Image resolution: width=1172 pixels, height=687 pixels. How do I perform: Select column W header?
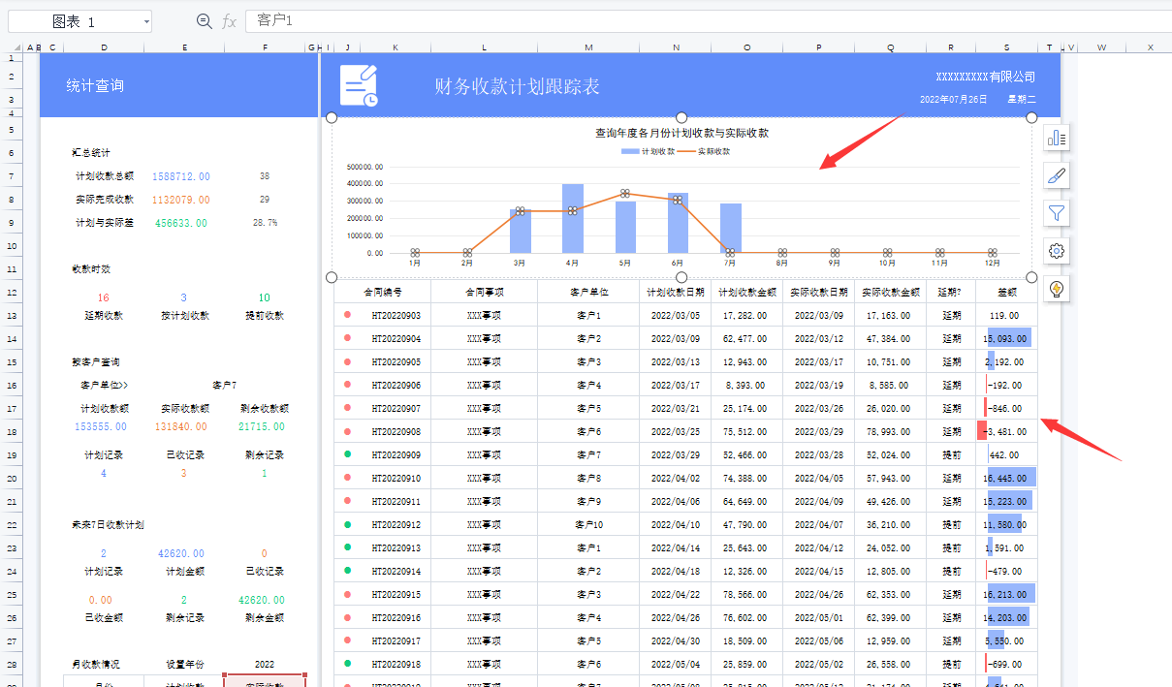(1101, 47)
